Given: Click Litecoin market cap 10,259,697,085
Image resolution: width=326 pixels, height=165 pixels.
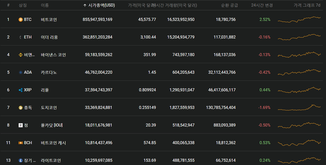Looking at the screenshot, I should click(99, 160).
